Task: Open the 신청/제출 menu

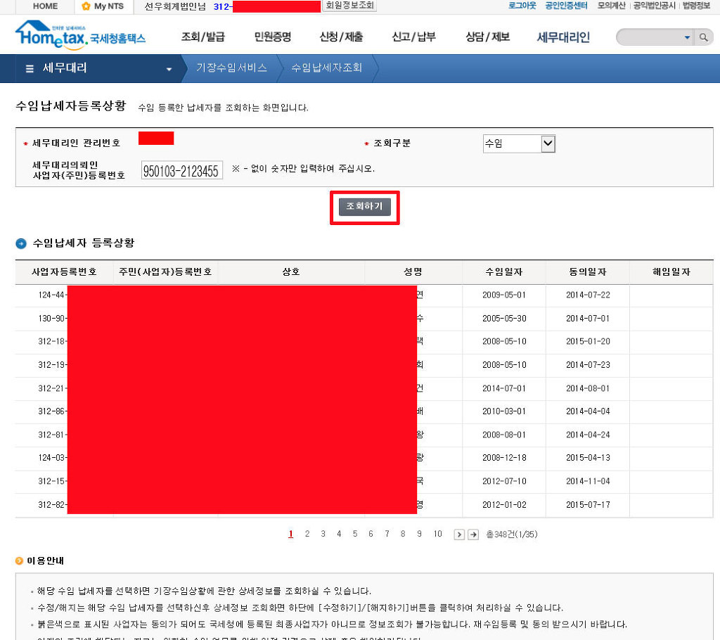Action: (341, 37)
